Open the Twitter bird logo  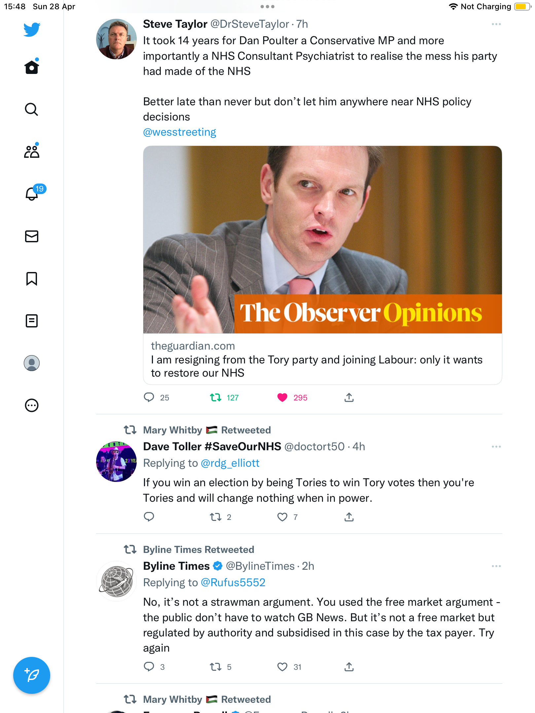click(32, 29)
